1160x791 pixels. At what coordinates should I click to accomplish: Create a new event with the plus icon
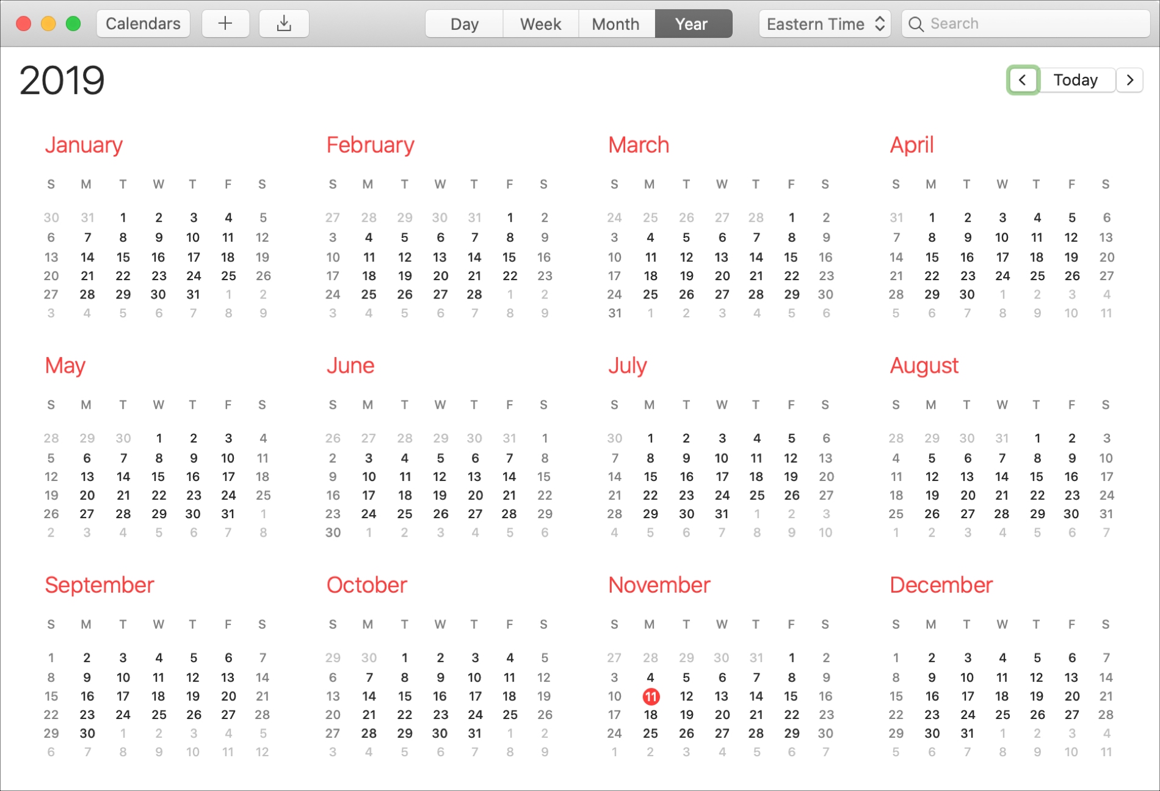point(225,23)
